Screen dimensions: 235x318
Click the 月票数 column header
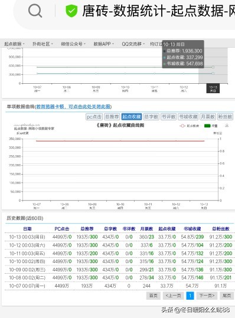(146, 229)
